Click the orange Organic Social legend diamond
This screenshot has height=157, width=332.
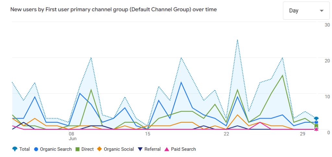tap(100, 149)
